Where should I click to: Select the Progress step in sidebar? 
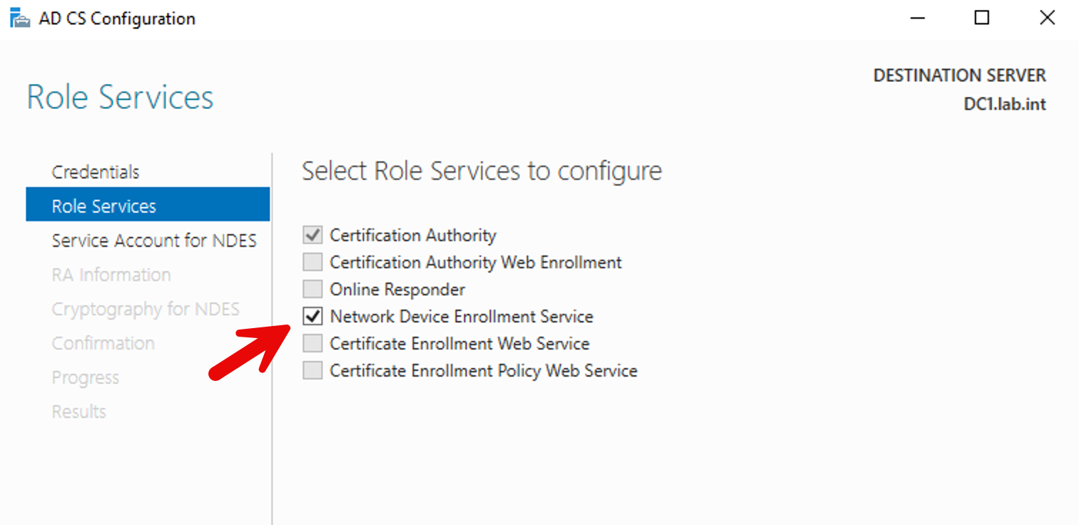coord(86,377)
